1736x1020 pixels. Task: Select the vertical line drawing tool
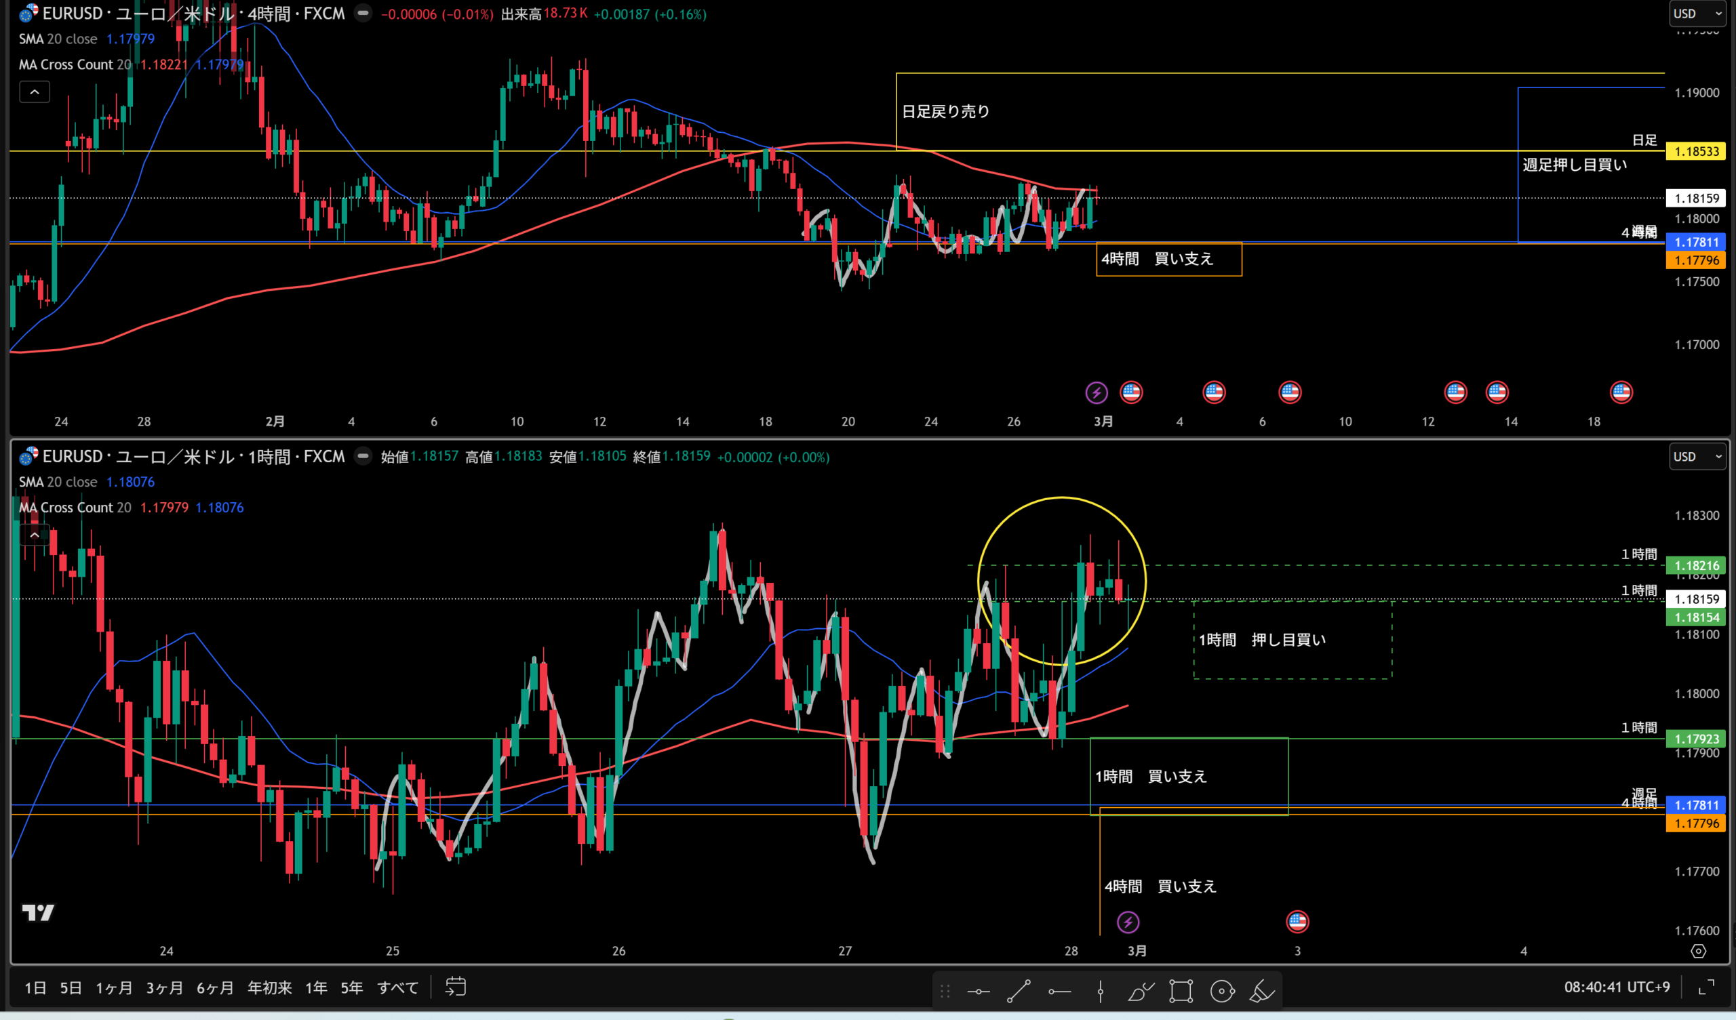point(1100,992)
